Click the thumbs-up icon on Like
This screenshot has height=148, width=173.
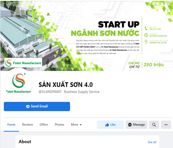point(107,125)
